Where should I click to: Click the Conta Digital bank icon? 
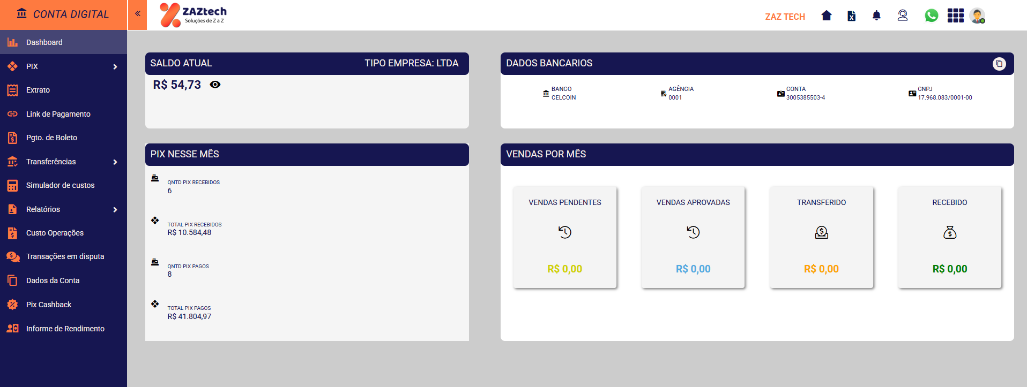click(x=21, y=13)
